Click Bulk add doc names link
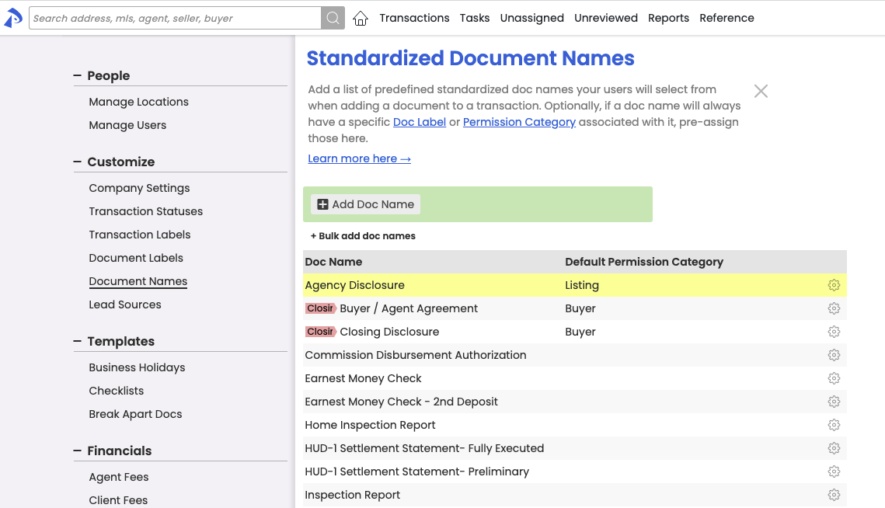This screenshot has height=508, width=885. [x=363, y=236]
